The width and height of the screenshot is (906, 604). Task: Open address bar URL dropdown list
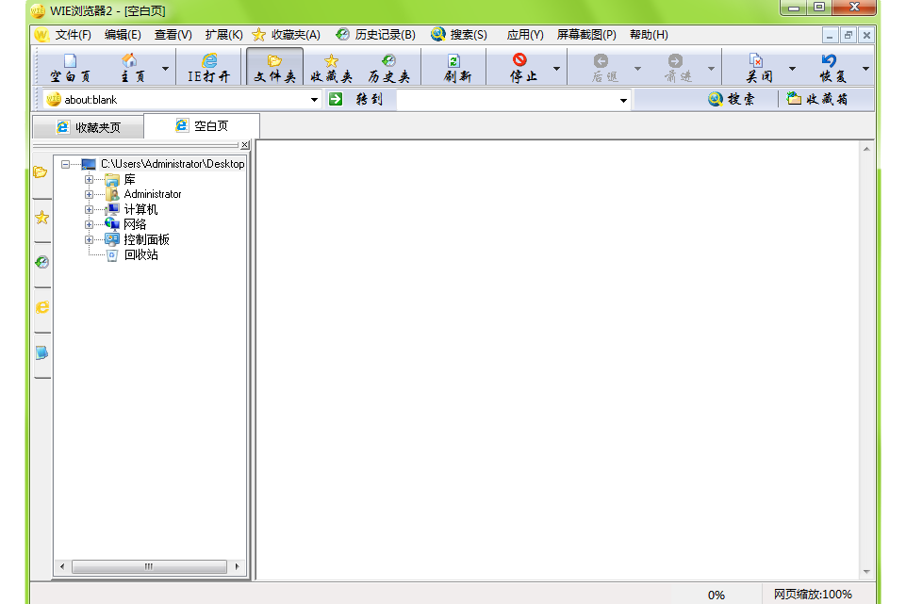click(x=314, y=100)
